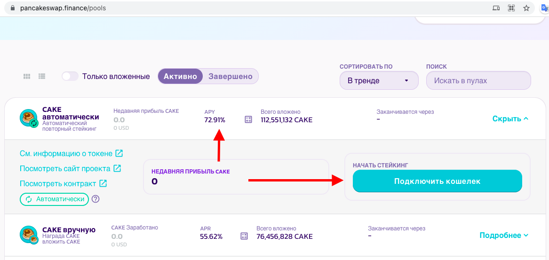This screenshot has height=260, width=549.
Task: Click the auto CAKE pancake token icon
Action: pyautogui.click(x=29, y=118)
